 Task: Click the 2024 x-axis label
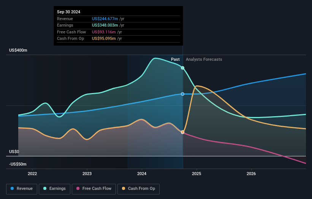[142, 174]
